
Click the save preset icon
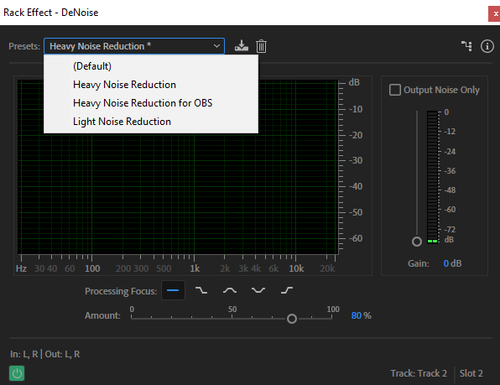242,46
